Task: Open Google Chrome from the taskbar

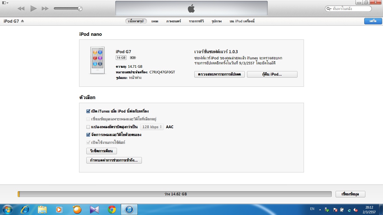Action: [112, 209]
